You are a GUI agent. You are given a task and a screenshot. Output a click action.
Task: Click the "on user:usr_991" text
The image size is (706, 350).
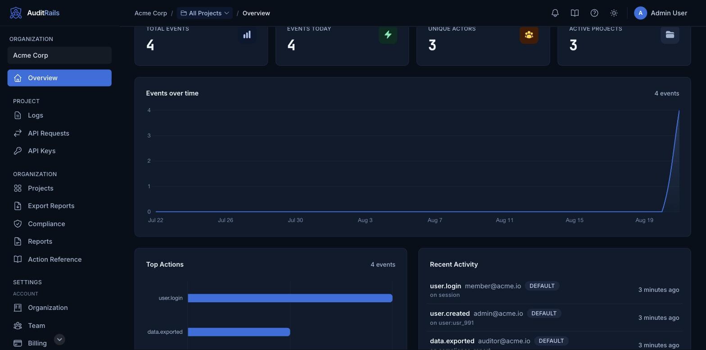pos(452,323)
